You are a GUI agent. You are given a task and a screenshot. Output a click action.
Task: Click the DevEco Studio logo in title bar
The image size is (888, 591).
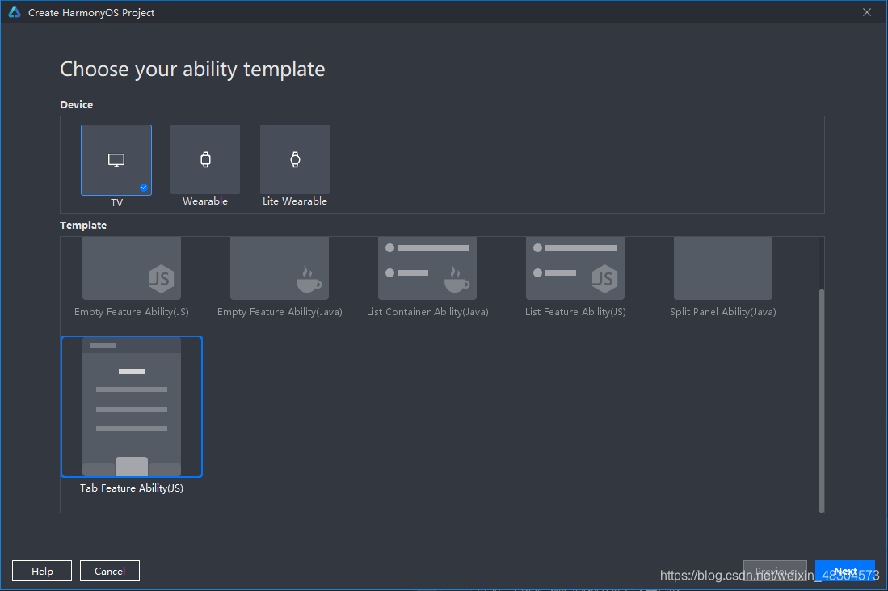point(15,12)
